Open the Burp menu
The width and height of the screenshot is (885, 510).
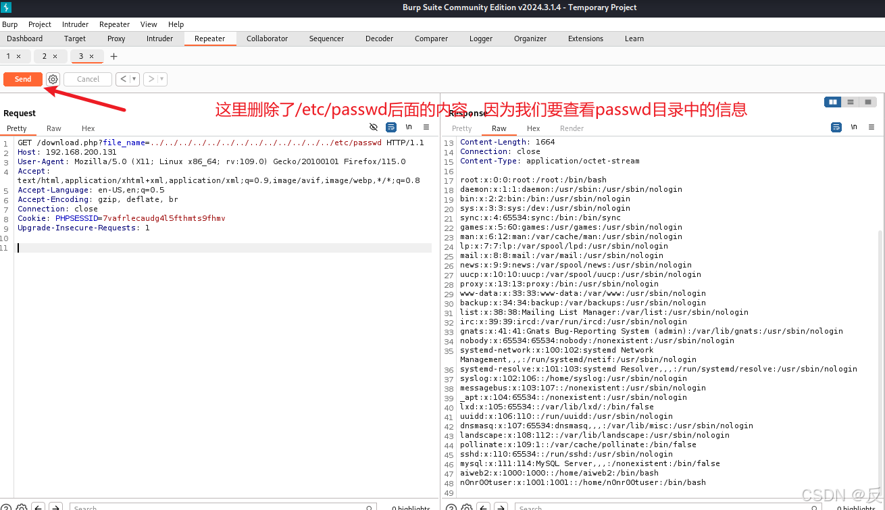click(9, 24)
